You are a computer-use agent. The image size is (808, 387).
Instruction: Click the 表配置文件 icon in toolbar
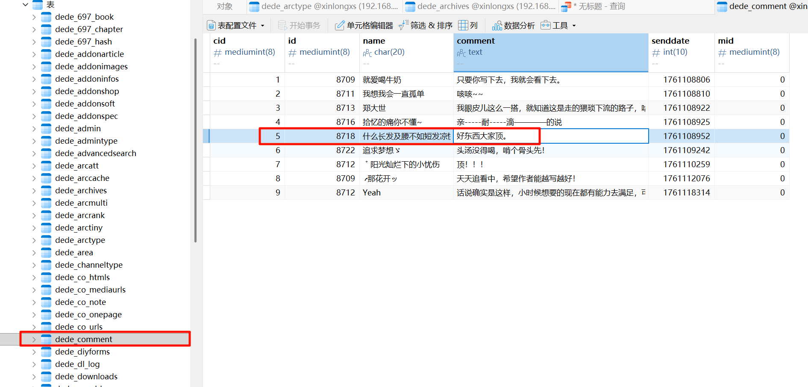tap(211, 26)
